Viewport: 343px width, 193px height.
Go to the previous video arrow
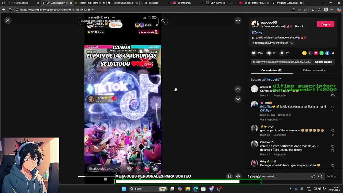[x=238, y=89]
